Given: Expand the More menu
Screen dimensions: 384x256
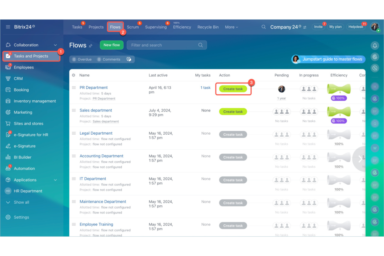Looking at the screenshot, I should click(231, 27).
